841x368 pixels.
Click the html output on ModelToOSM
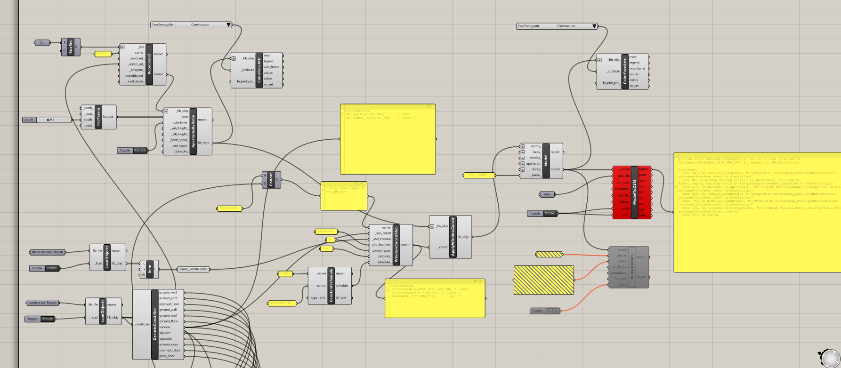point(643,216)
